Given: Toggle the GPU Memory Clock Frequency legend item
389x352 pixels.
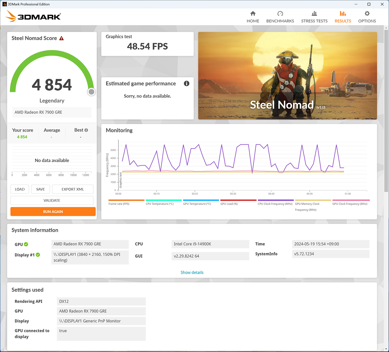Looking at the screenshot, I should (x=313, y=205).
